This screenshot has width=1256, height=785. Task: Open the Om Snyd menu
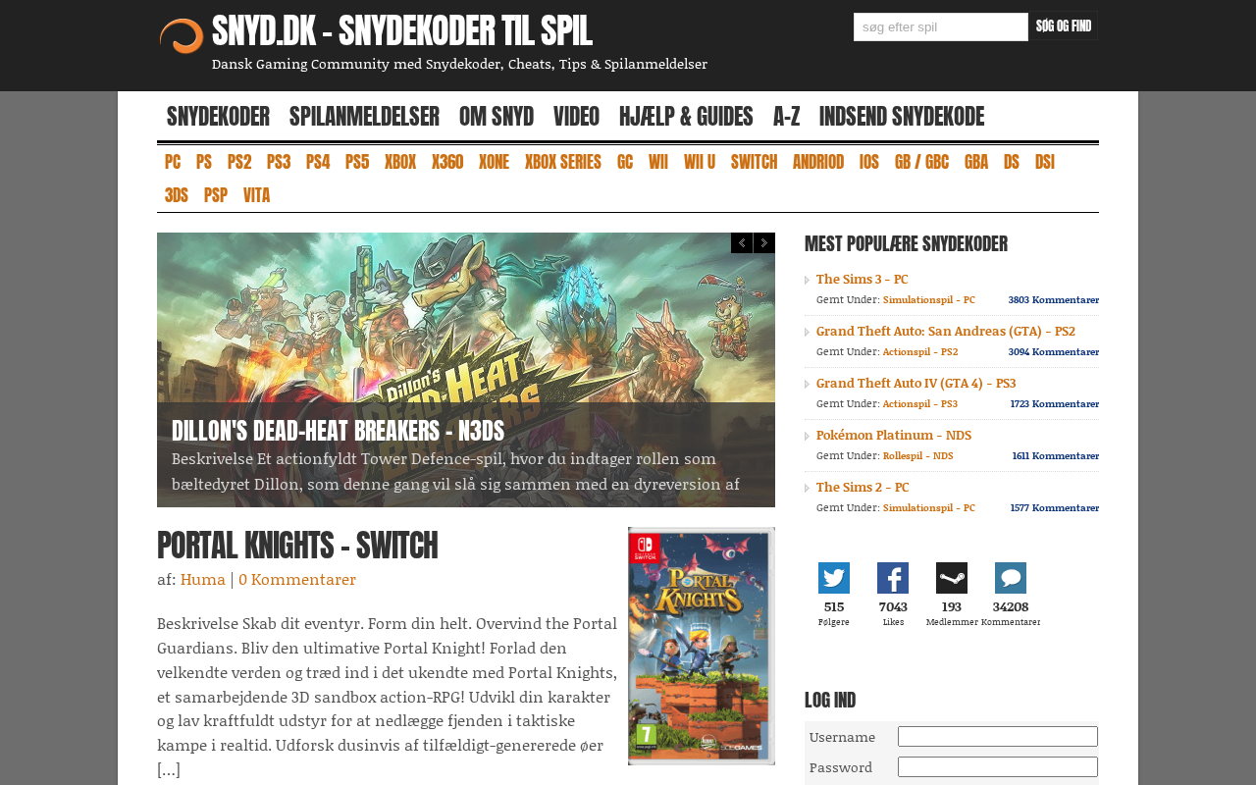pyautogui.click(x=497, y=117)
